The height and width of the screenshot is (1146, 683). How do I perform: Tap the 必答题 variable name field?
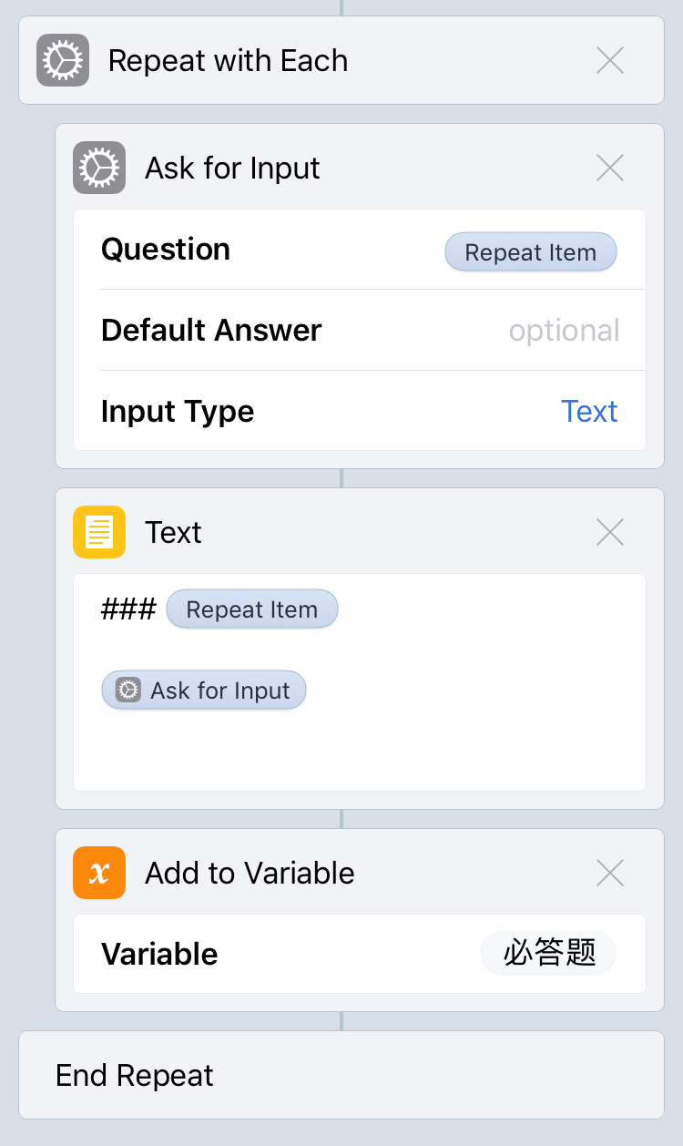pos(548,954)
